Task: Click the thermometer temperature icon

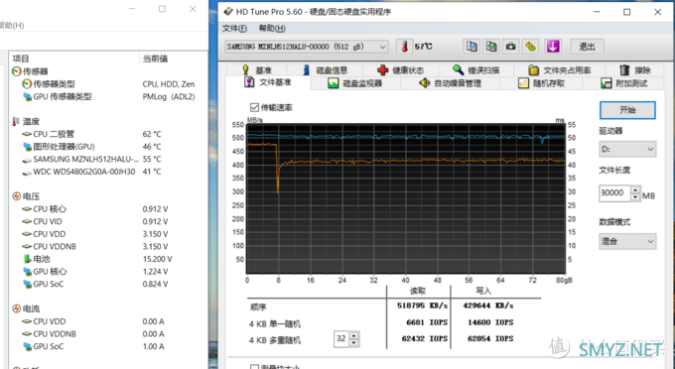Action: 404,47
